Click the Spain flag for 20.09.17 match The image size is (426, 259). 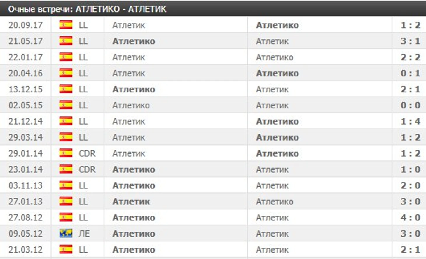click(66, 25)
